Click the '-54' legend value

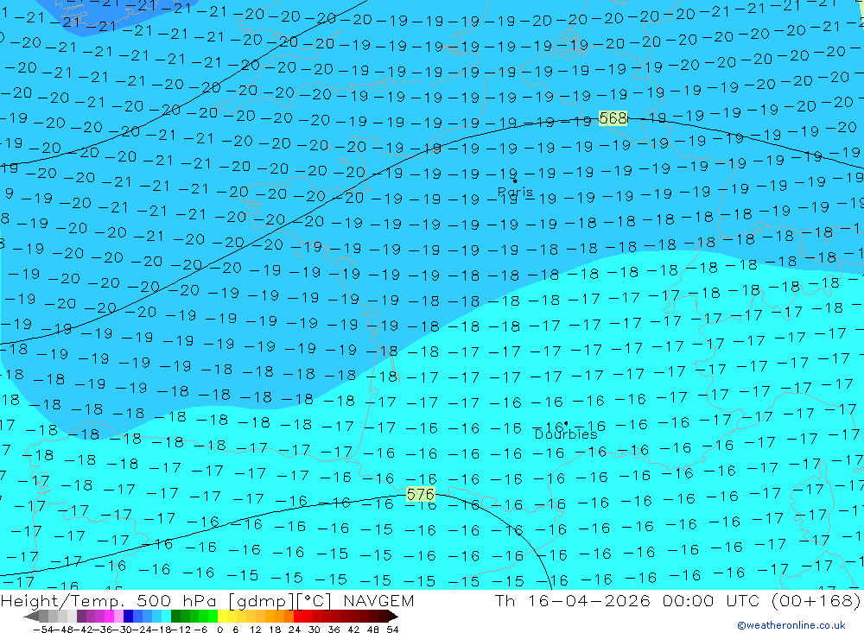point(43,630)
